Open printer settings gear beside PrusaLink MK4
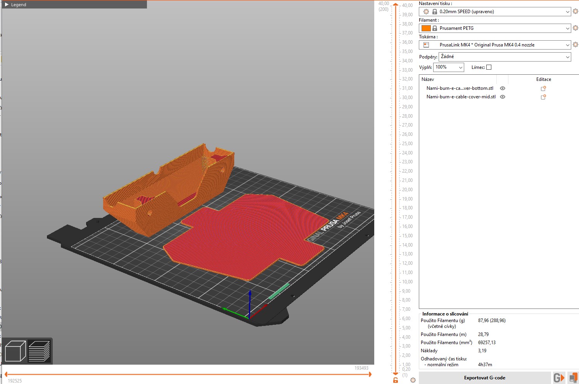579x384 pixels. click(575, 45)
